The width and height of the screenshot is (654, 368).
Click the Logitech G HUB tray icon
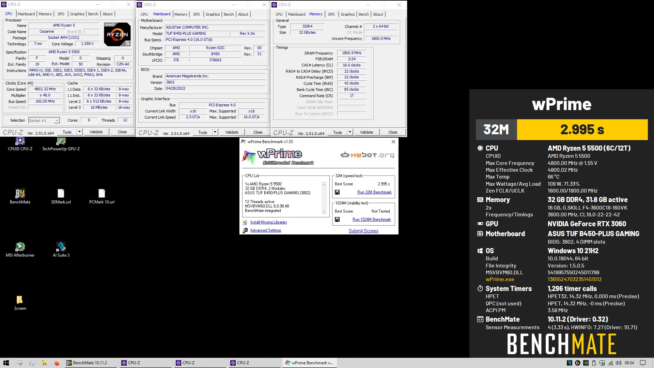click(x=578, y=363)
